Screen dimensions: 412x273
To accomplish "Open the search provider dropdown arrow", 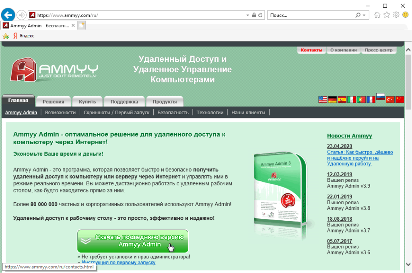I will coord(363,14).
